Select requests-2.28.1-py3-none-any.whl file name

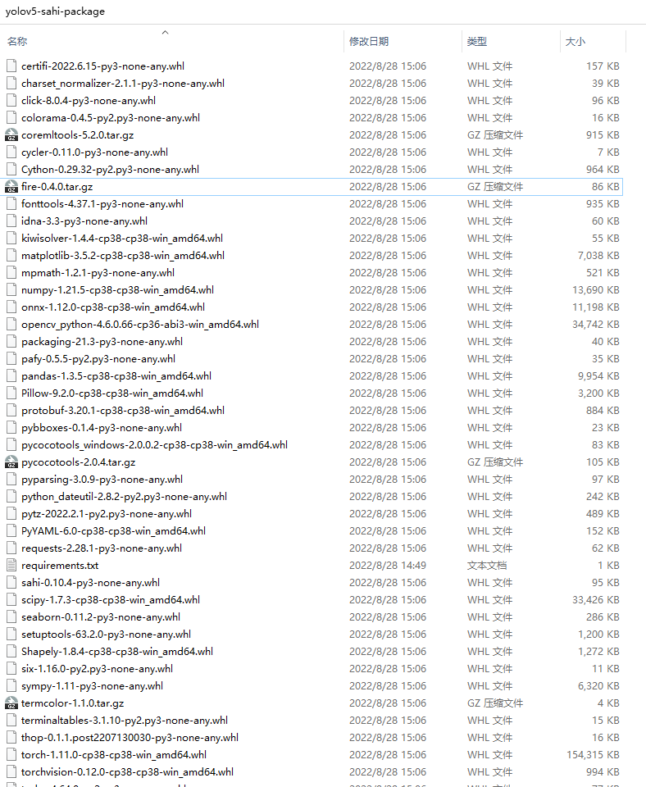(102, 548)
